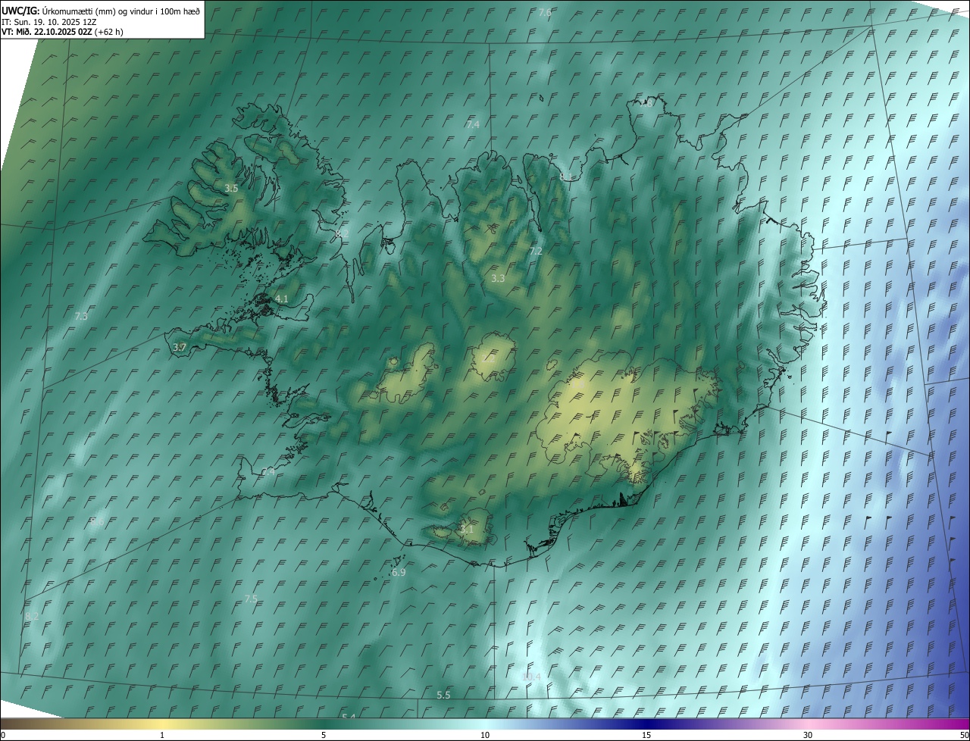
Task: Click the color scale tick label 30
Action: 808,735
